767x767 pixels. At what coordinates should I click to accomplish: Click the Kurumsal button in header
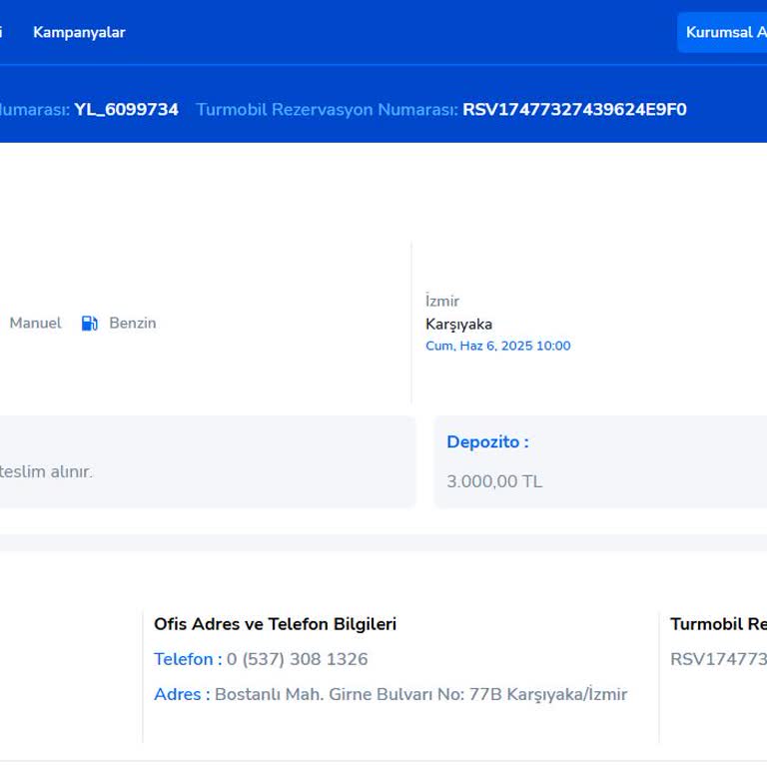click(x=723, y=32)
